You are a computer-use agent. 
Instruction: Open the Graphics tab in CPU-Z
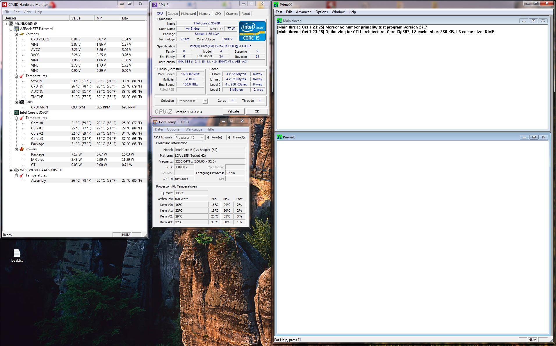click(232, 14)
